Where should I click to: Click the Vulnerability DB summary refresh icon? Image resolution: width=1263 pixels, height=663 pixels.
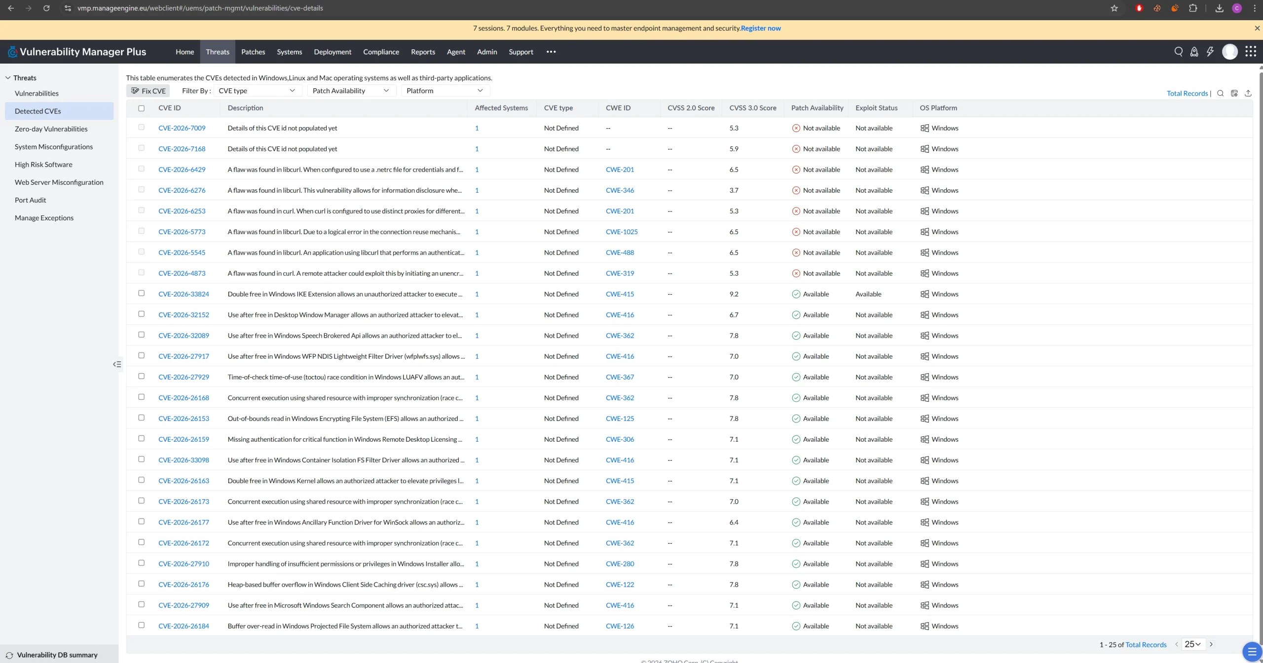click(9, 655)
